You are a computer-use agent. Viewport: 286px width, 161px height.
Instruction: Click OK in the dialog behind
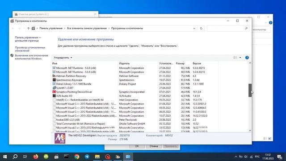pyautogui.click(x=137, y=146)
